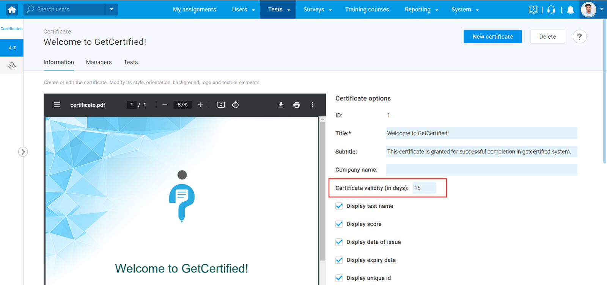Image resolution: width=607 pixels, height=285 pixels.
Task: Switch to the Managers tab
Action: coord(99,62)
